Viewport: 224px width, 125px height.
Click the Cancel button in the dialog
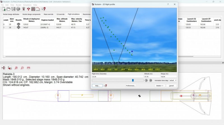coord(171,86)
